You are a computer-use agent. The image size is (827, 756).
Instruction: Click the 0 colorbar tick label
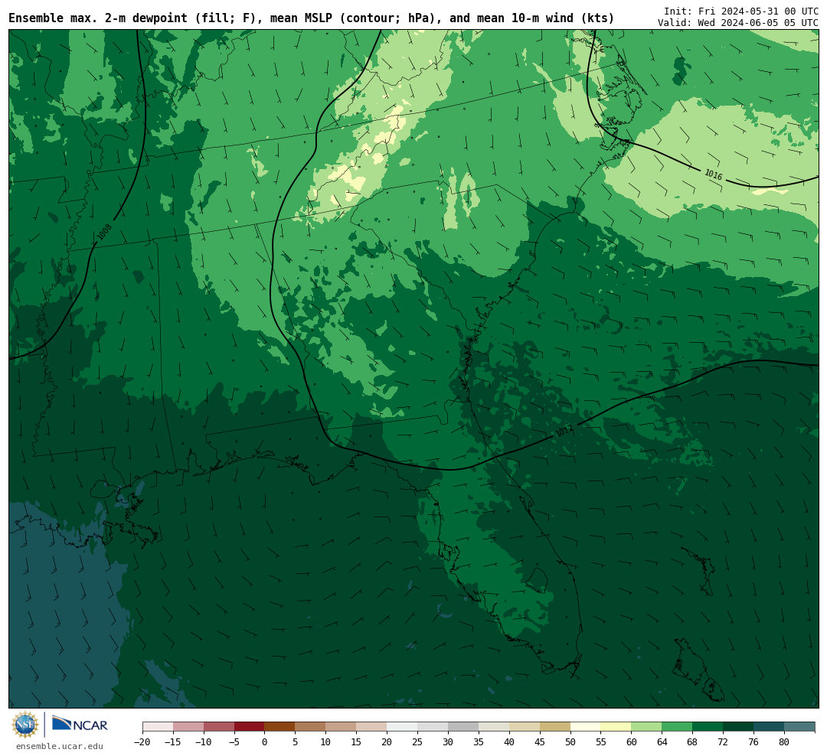tap(264, 742)
